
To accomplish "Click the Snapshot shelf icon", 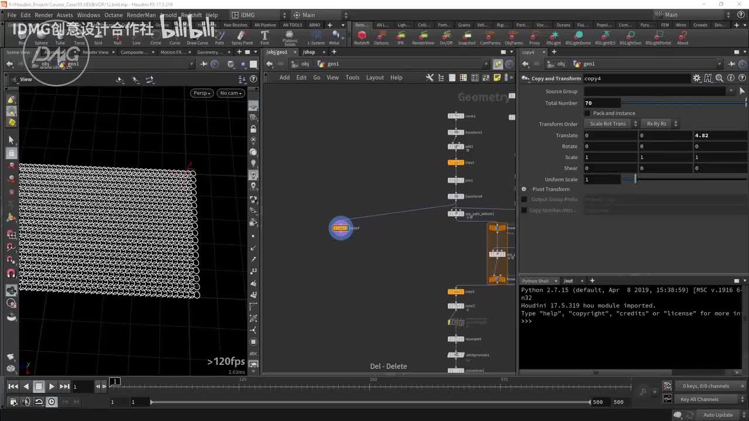I will (x=466, y=36).
